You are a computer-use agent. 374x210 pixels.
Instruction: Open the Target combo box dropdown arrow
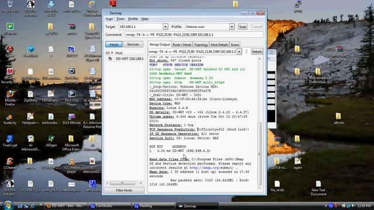click(165, 27)
